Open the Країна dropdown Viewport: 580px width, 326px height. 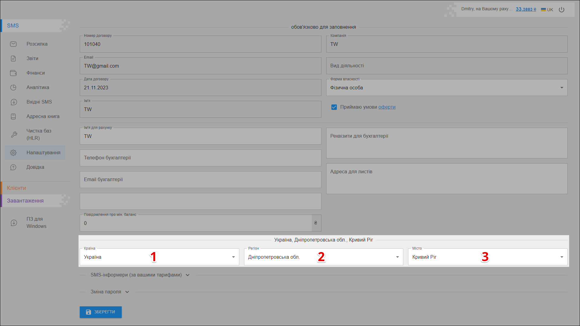(x=233, y=257)
